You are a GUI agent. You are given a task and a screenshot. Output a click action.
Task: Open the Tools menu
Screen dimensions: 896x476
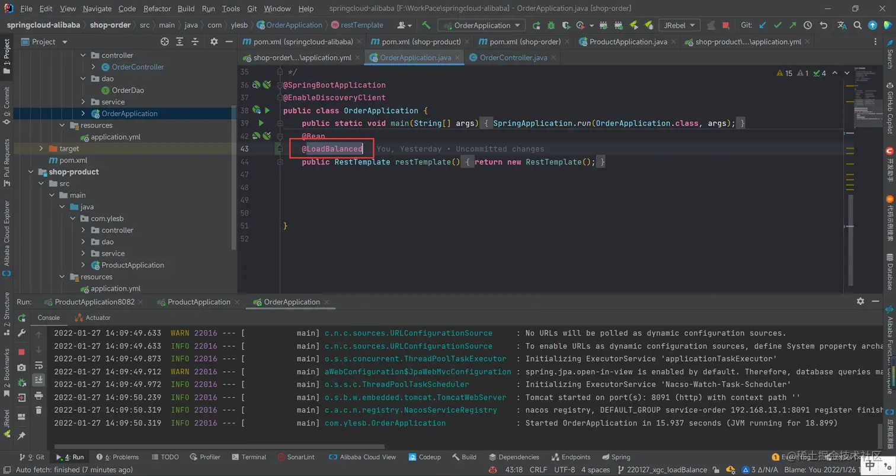point(231,8)
